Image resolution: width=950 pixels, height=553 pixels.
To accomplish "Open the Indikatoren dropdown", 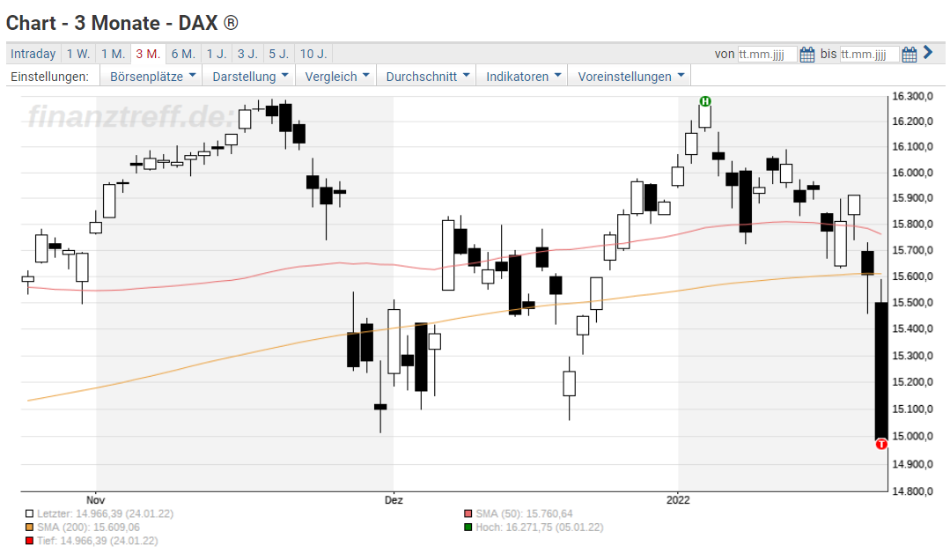I will [x=523, y=77].
